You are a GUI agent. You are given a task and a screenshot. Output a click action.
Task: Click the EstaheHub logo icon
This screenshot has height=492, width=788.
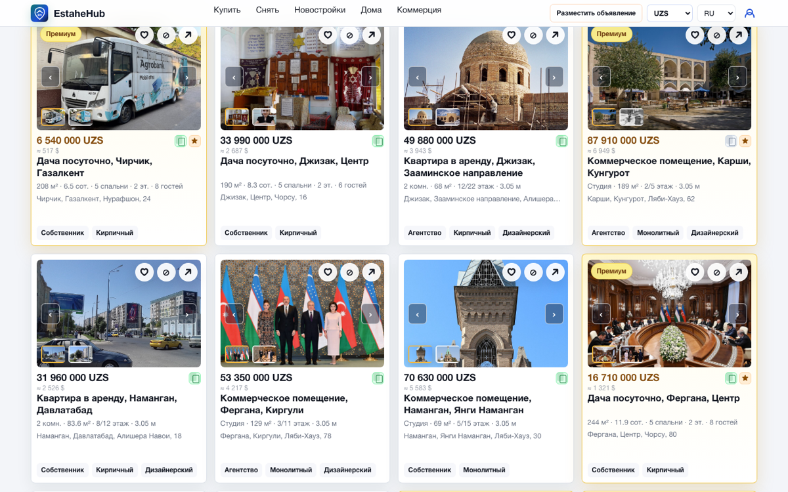pyautogui.click(x=39, y=13)
